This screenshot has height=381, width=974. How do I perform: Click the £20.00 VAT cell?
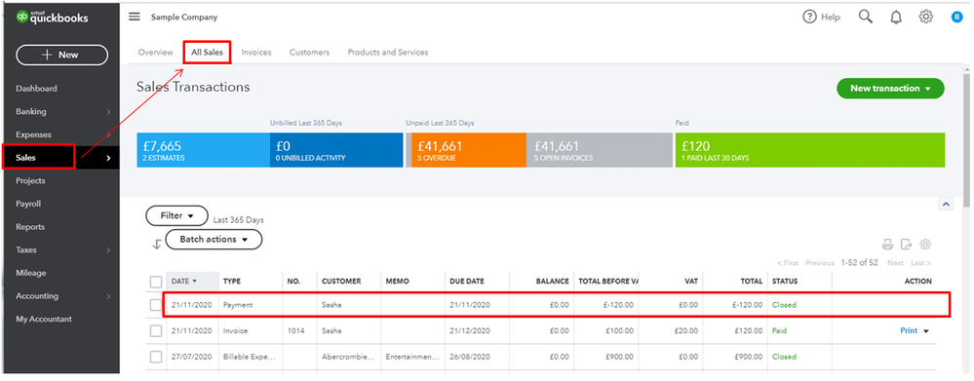[x=685, y=330]
